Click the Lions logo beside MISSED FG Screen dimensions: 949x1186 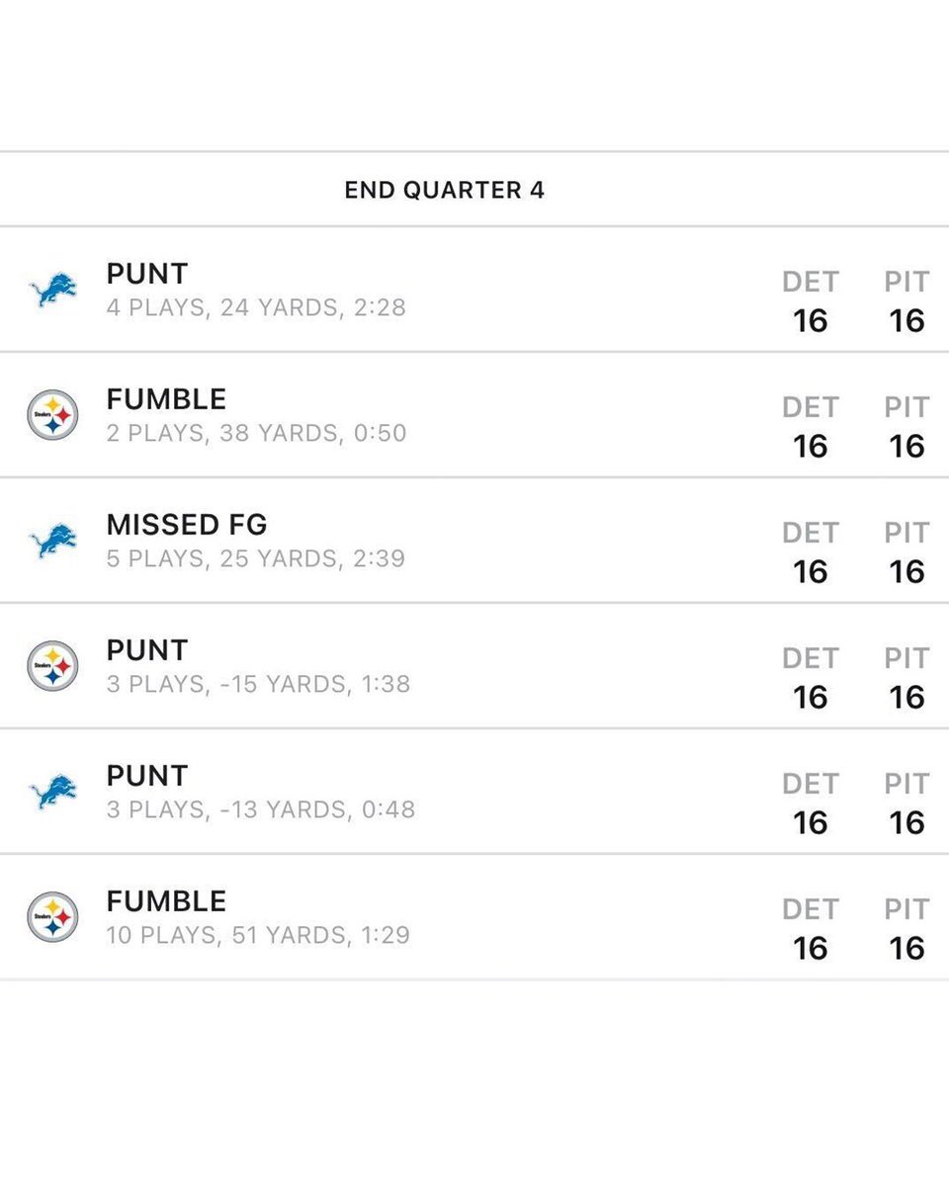(52, 541)
